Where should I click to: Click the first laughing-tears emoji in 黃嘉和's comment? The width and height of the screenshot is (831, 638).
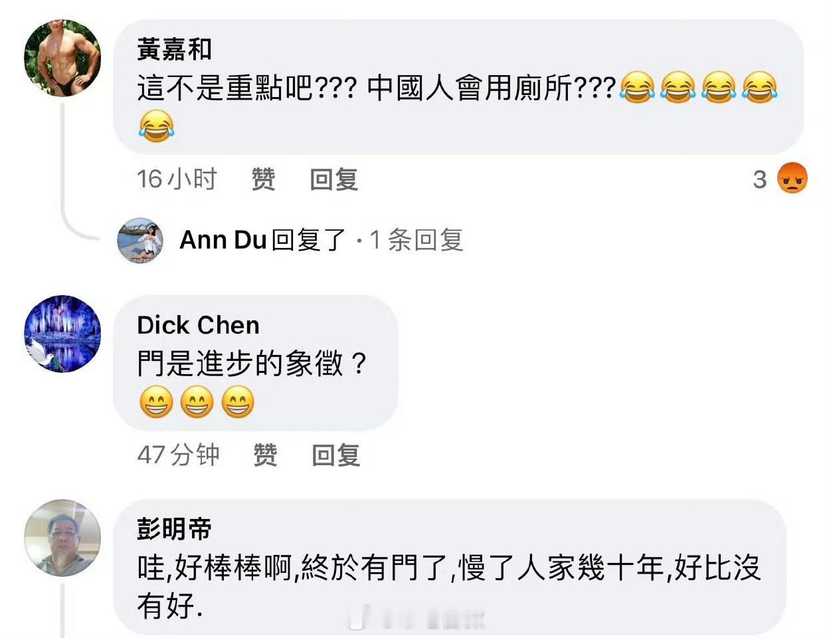(637, 88)
